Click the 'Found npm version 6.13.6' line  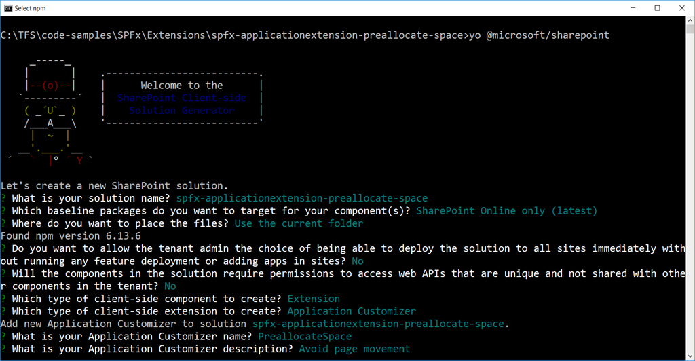pos(71,235)
